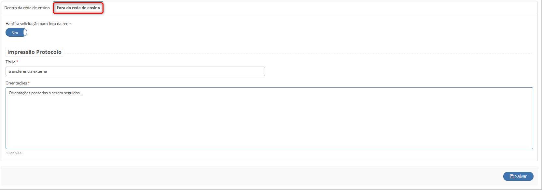Click the '40 de 5000' character counter
Viewport: 542px width, 190px height.
tap(14, 153)
